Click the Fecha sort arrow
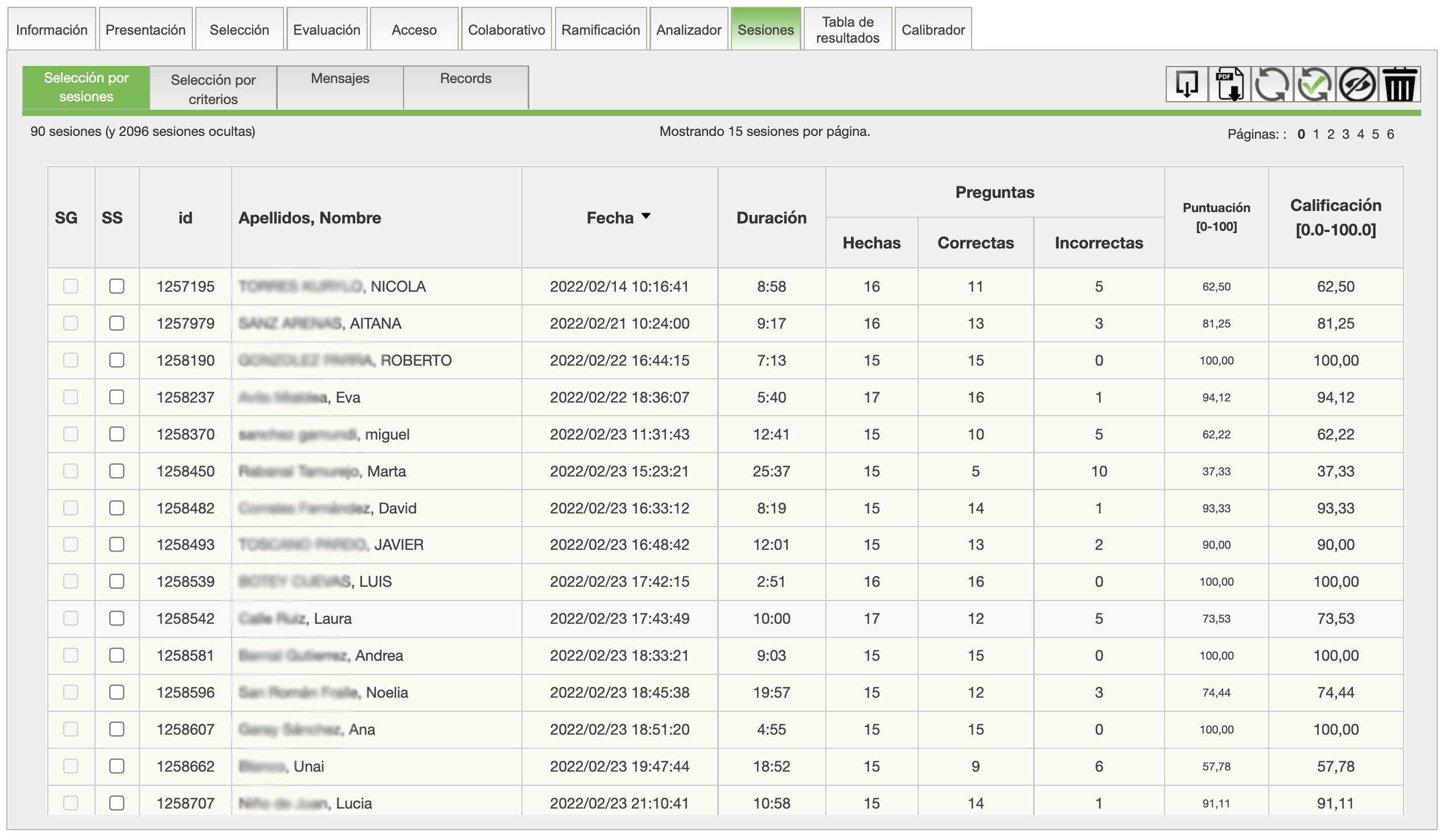 (646, 217)
